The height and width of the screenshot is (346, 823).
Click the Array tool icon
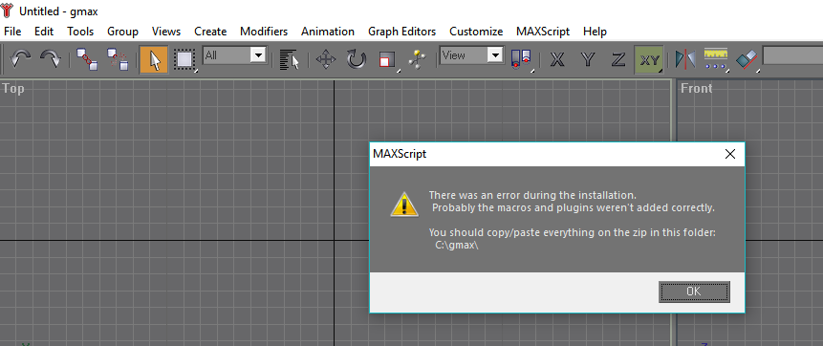tap(716, 59)
